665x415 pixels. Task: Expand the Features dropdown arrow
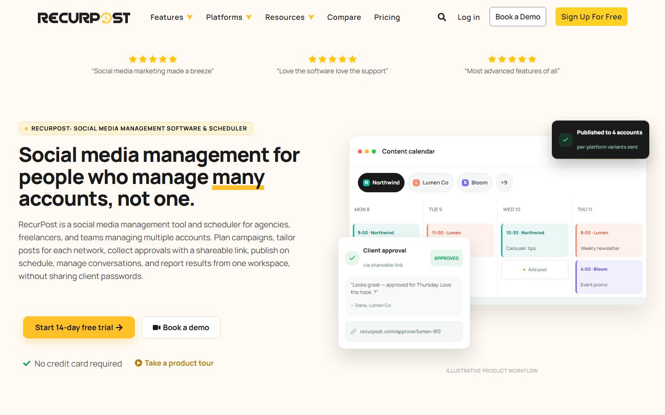[x=190, y=17]
